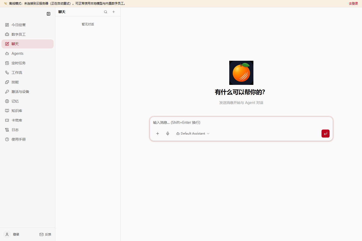Image resolution: width=362 pixels, height=241 pixels.
Task: Open 使用手册 user manual
Action: [x=28, y=139]
